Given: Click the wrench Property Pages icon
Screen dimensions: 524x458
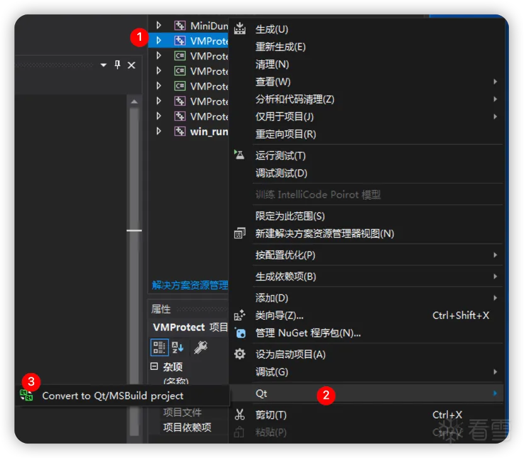Looking at the screenshot, I should tap(200, 347).
